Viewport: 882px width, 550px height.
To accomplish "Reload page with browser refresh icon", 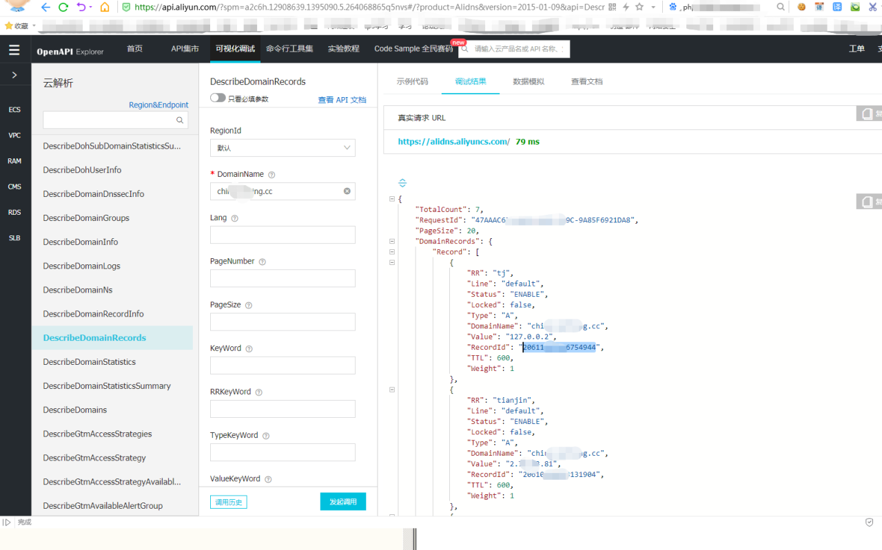I will click(63, 8).
